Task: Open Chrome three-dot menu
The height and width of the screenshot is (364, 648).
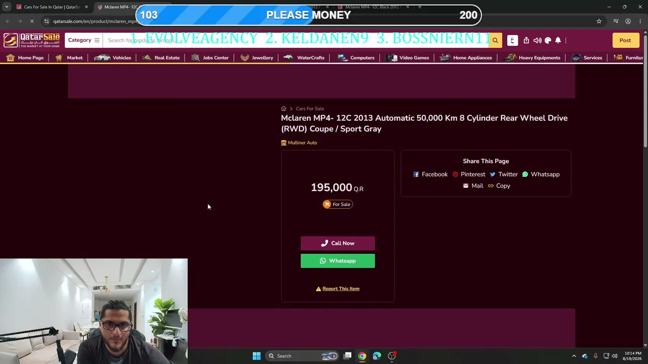Action: (x=640, y=21)
